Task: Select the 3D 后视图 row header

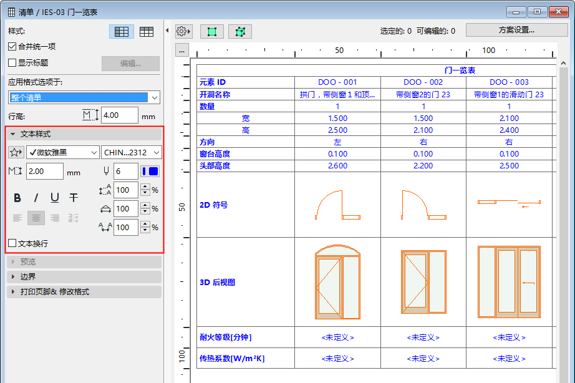Action: click(x=246, y=282)
